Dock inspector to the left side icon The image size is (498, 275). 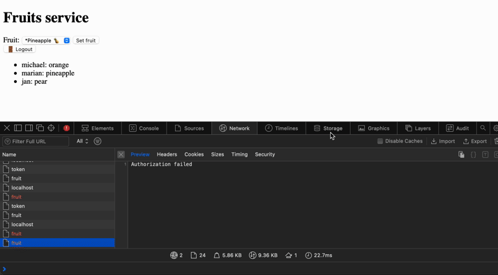(x=18, y=128)
